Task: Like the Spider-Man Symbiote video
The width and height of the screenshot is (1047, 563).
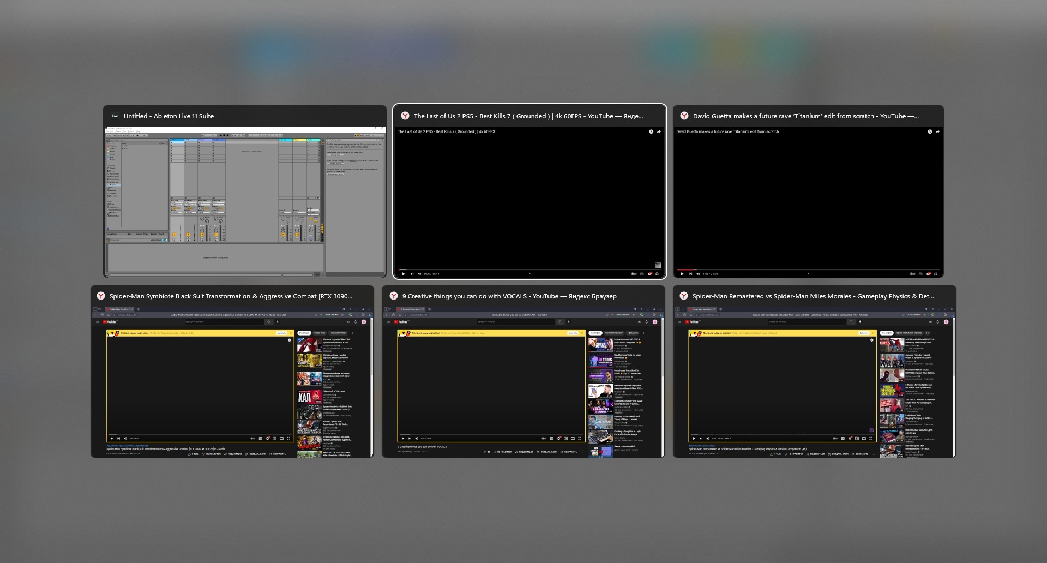Action: 194,454
